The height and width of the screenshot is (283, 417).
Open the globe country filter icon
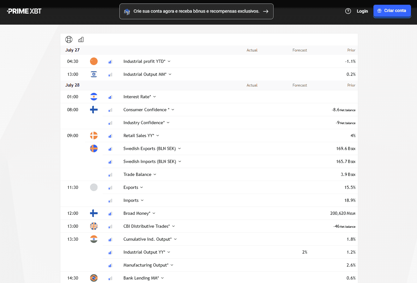tap(69, 39)
